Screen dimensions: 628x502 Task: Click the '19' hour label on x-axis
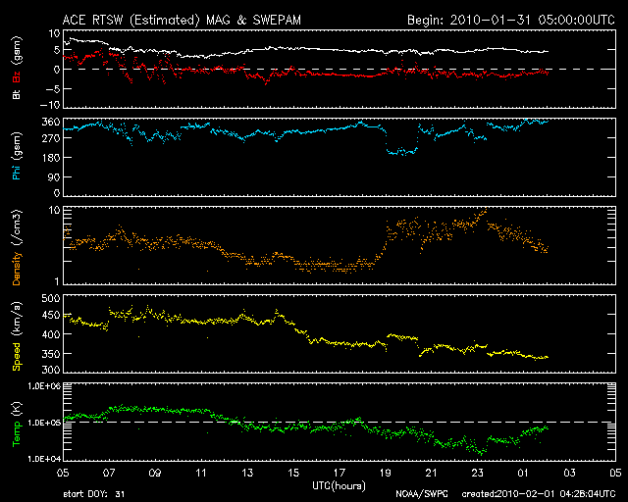[x=386, y=473]
